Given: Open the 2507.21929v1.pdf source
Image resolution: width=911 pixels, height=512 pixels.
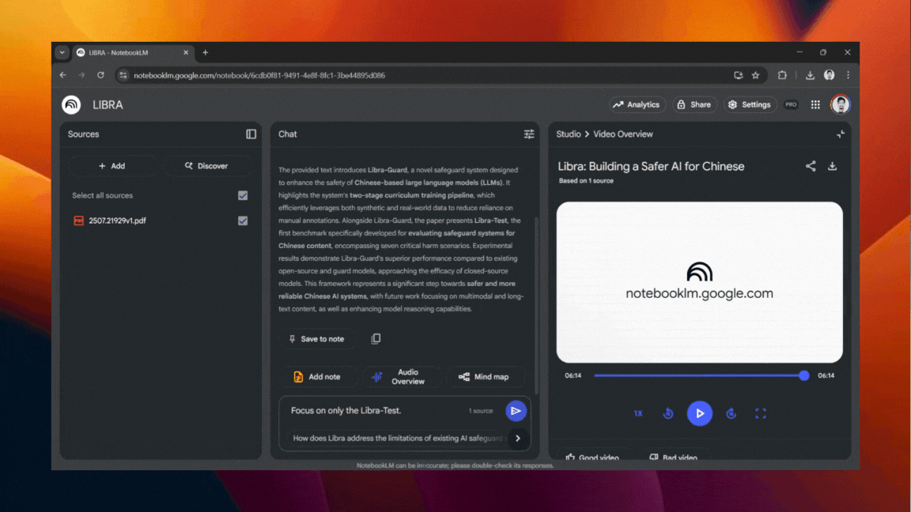Looking at the screenshot, I should pyautogui.click(x=117, y=220).
